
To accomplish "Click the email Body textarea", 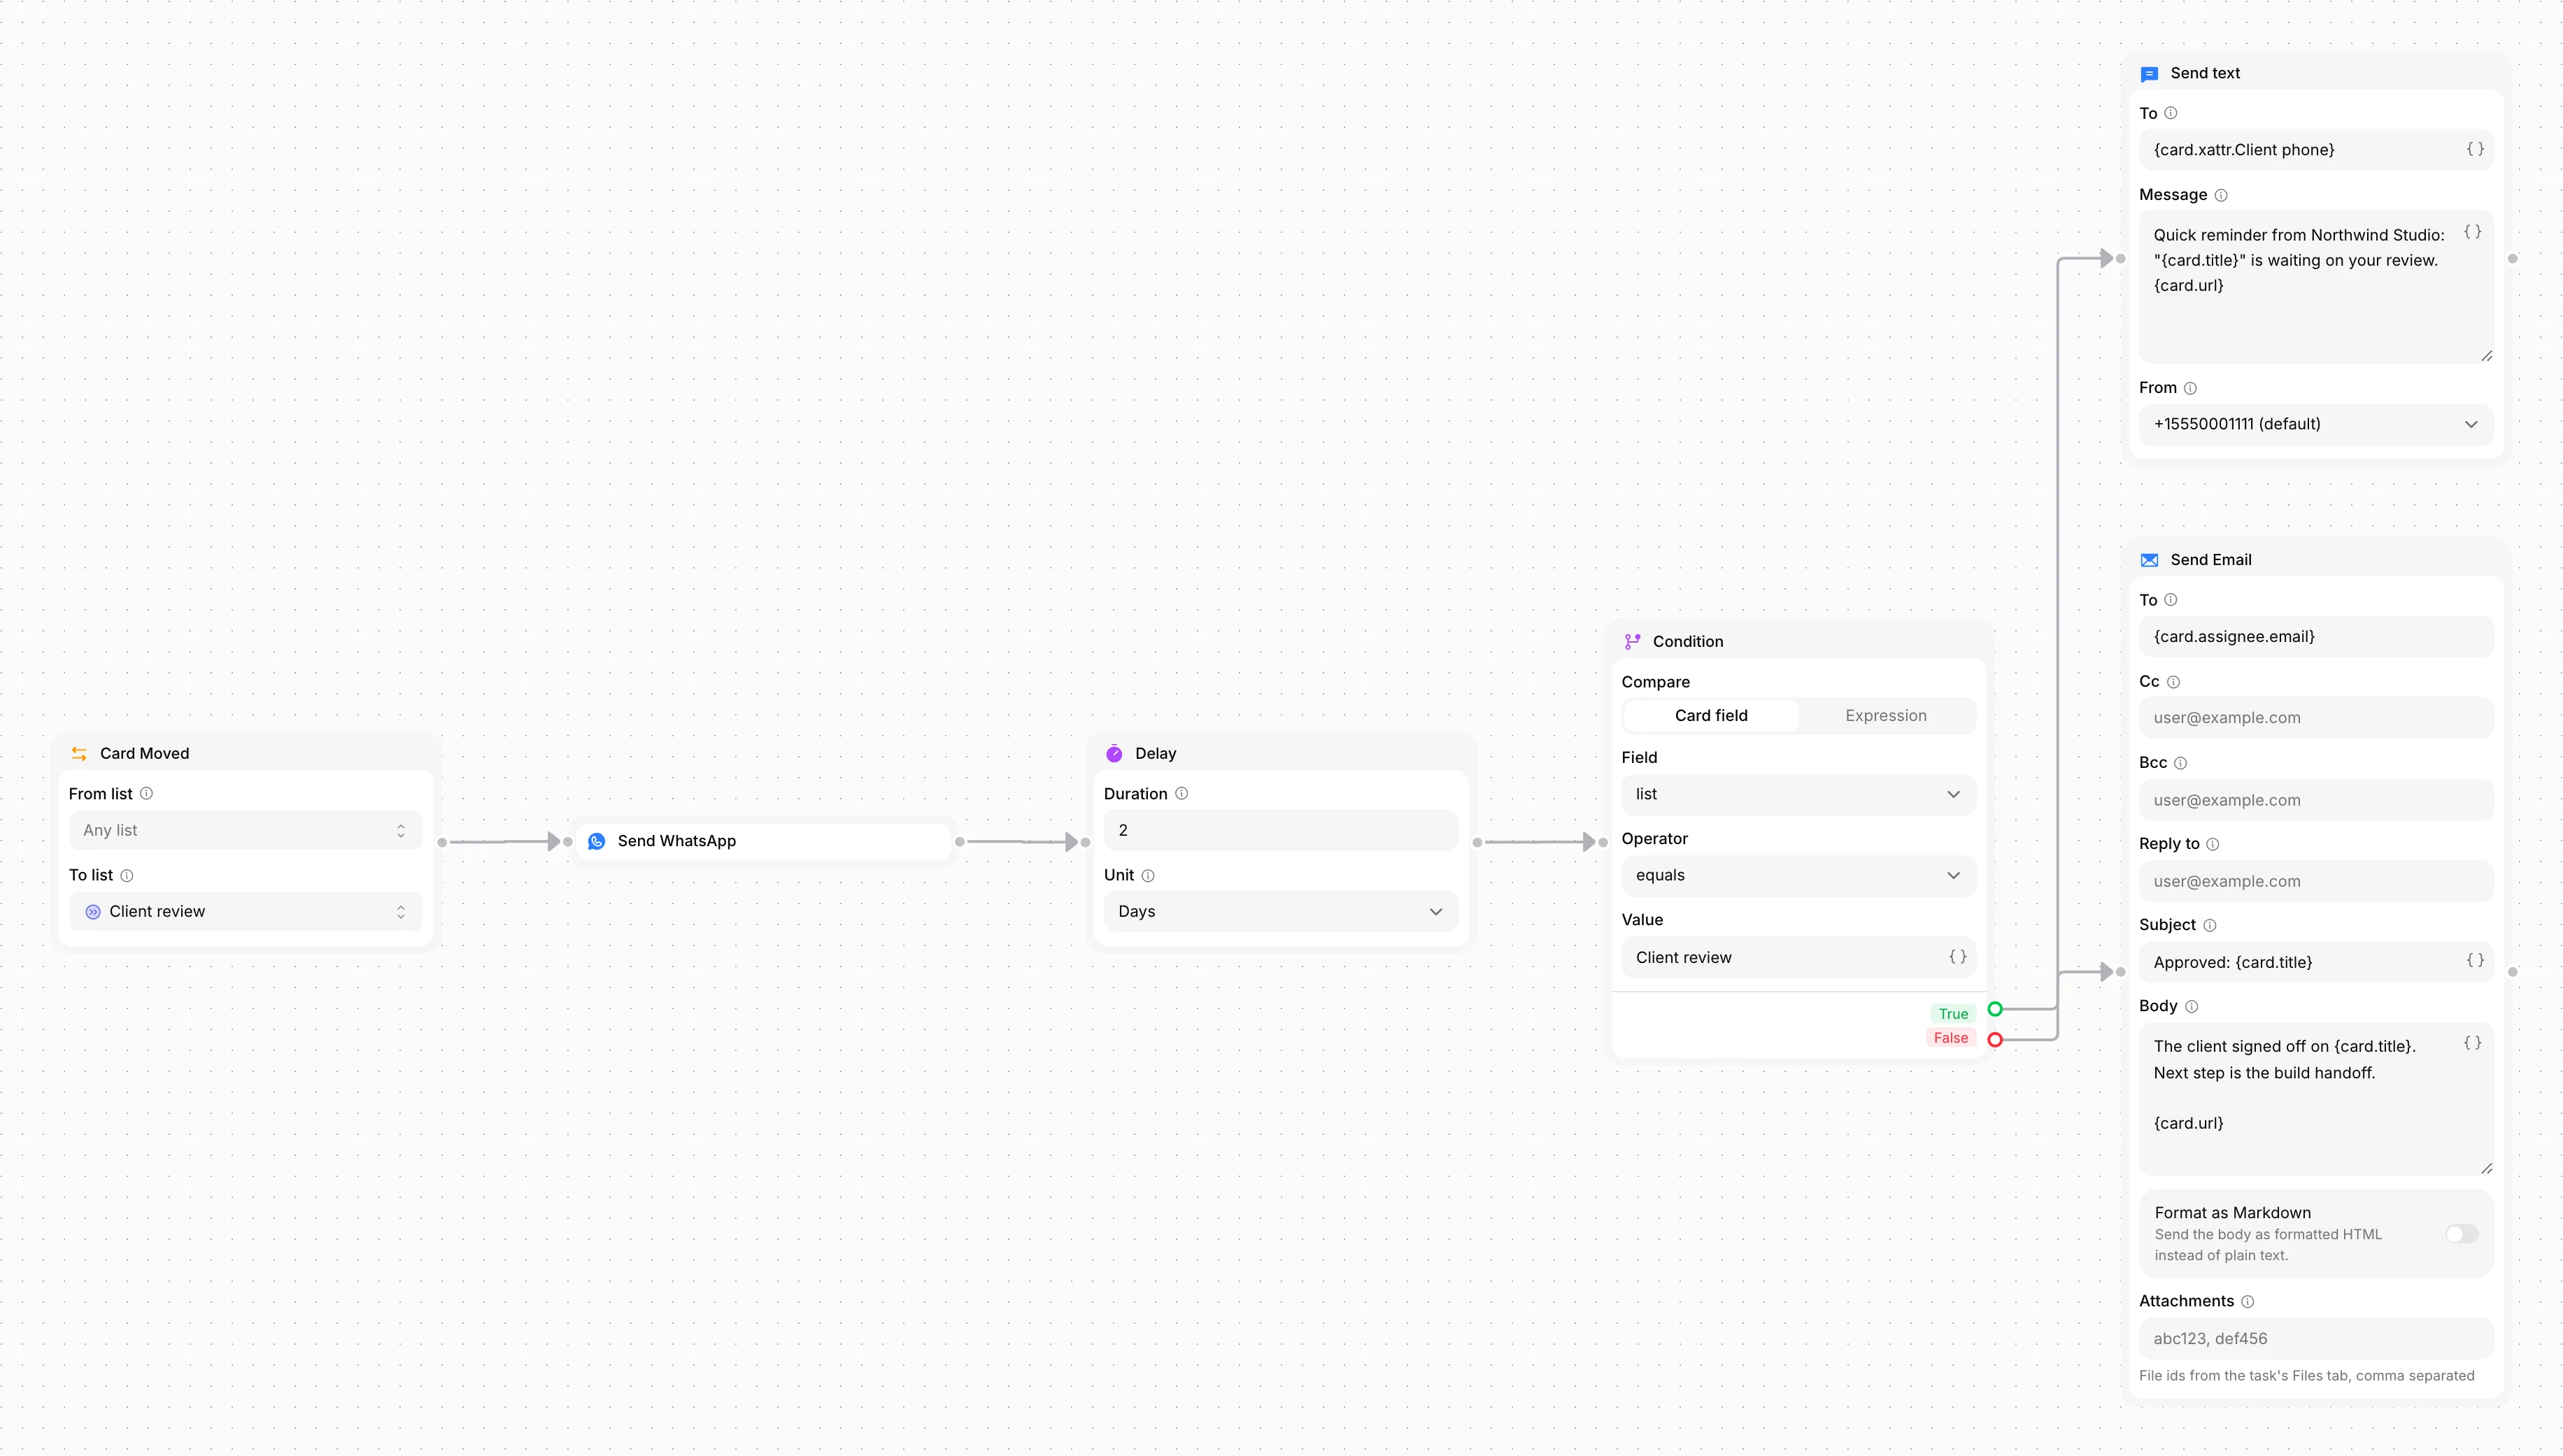I will 2315,1099.
